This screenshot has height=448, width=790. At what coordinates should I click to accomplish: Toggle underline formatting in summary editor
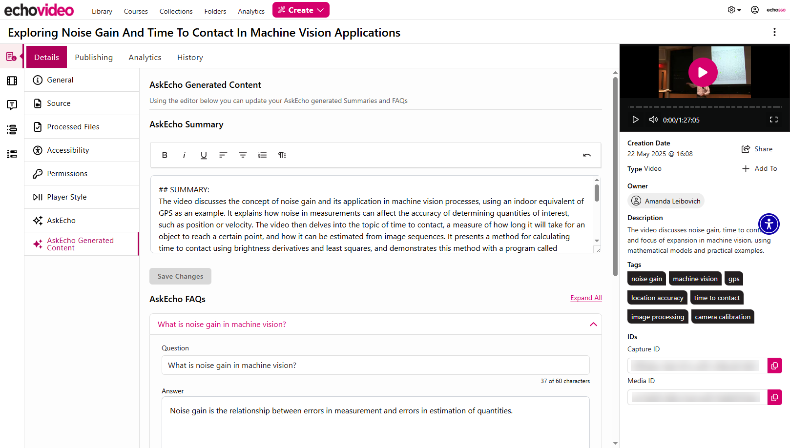tap(204, 155)
